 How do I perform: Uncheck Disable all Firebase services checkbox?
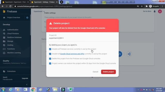50,49
